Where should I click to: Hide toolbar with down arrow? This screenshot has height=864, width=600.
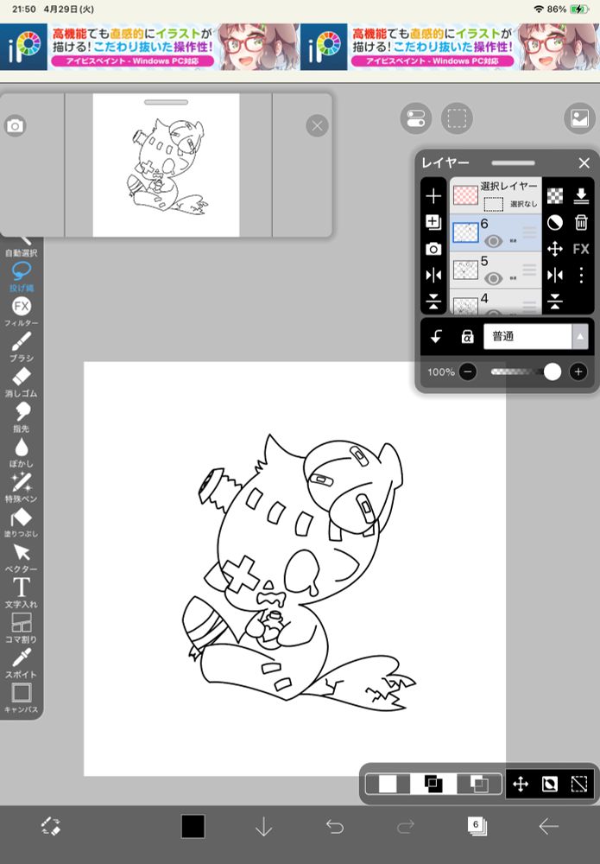(263, 827)
